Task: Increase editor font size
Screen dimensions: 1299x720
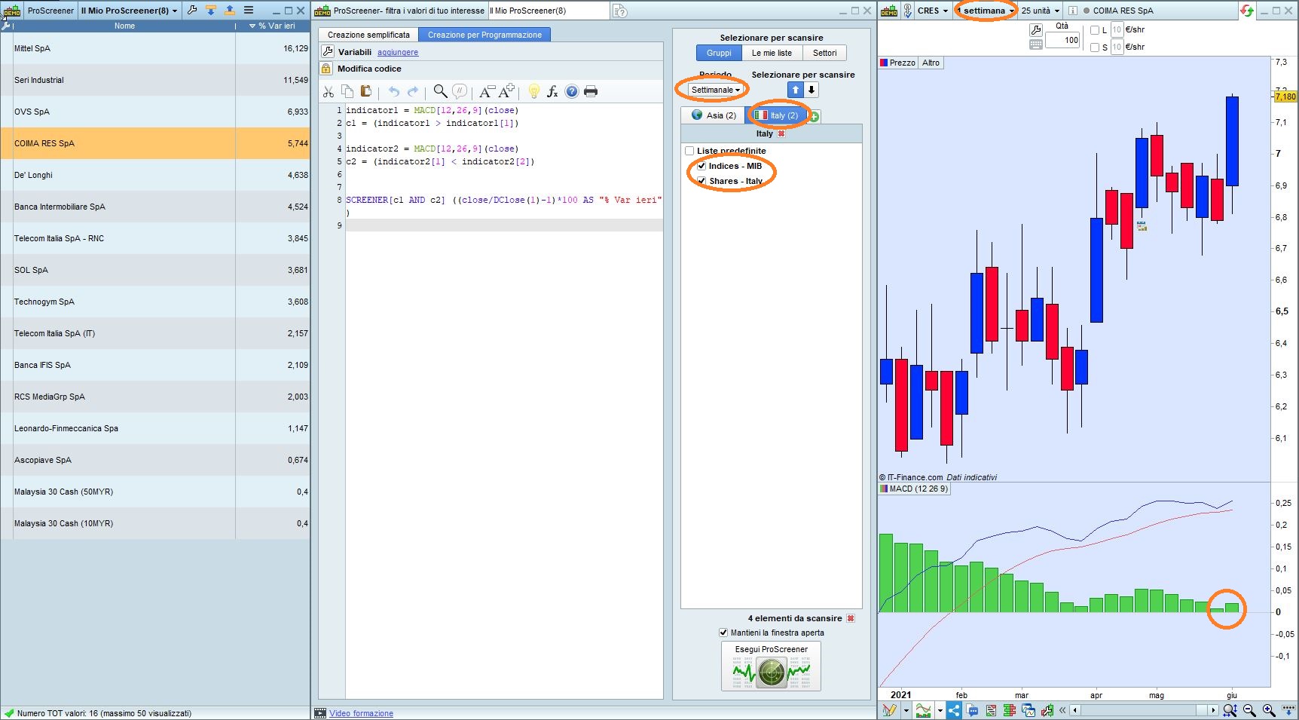Action: pos(506,91)
